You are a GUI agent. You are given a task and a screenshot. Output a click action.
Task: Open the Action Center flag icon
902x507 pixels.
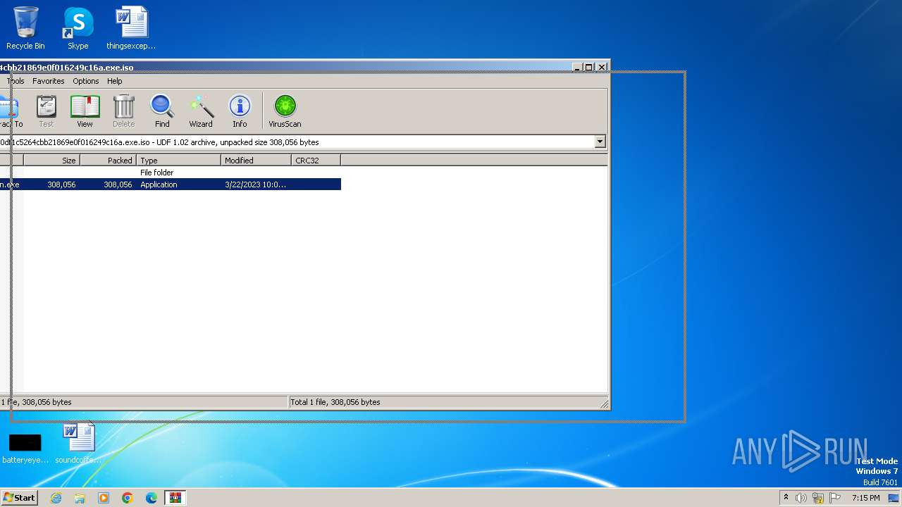(835, 498)
